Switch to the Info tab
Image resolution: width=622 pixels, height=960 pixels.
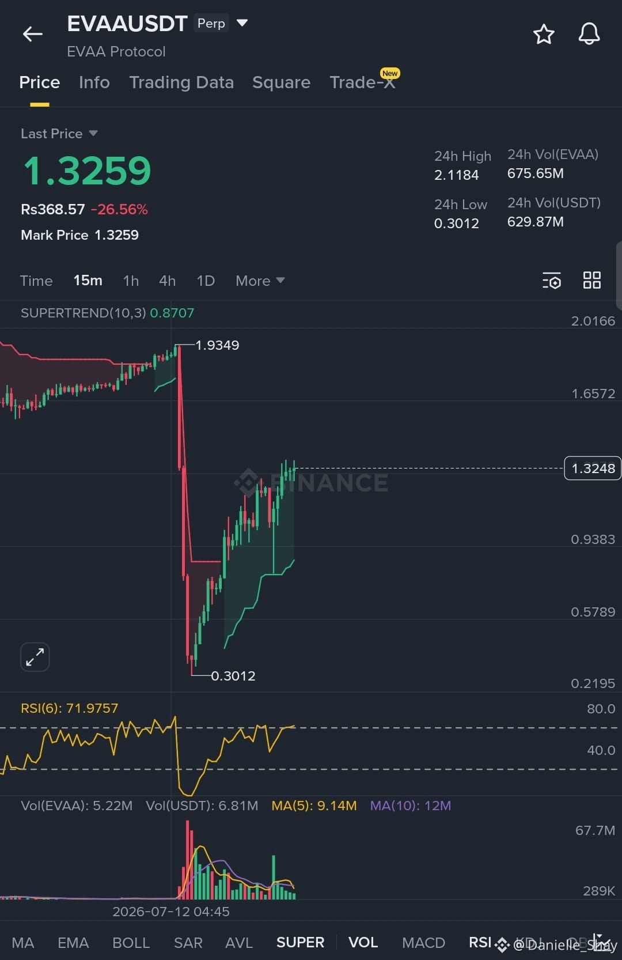coord(94,82)
